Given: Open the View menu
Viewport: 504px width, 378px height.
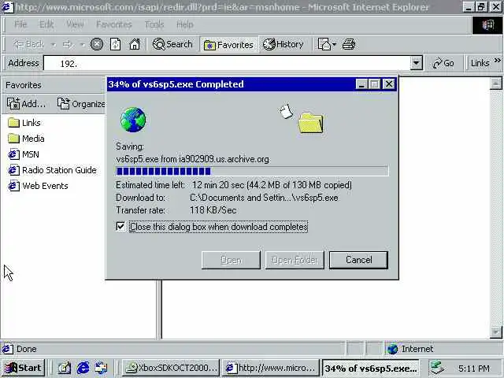Looking at the screenshot, I should [x=75, y=24].
